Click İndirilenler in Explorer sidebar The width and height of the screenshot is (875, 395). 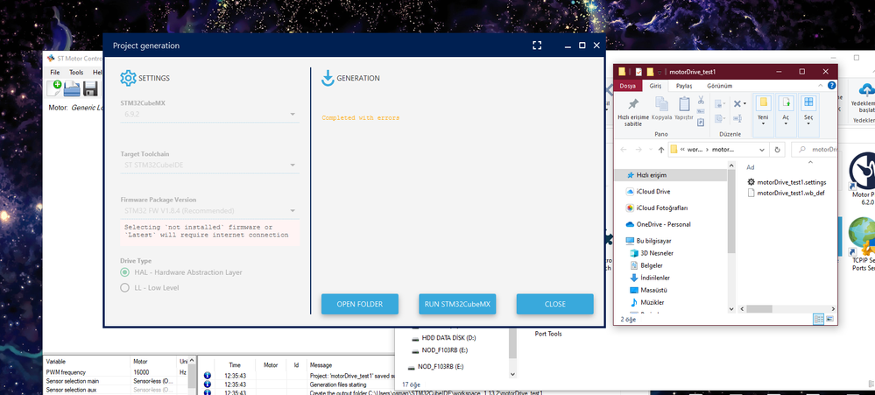click(650, 278)
